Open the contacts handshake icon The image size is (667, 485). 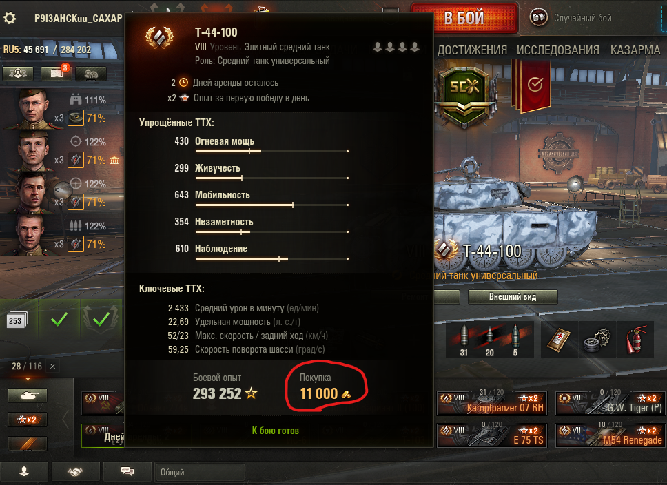[x=75, y=471]
